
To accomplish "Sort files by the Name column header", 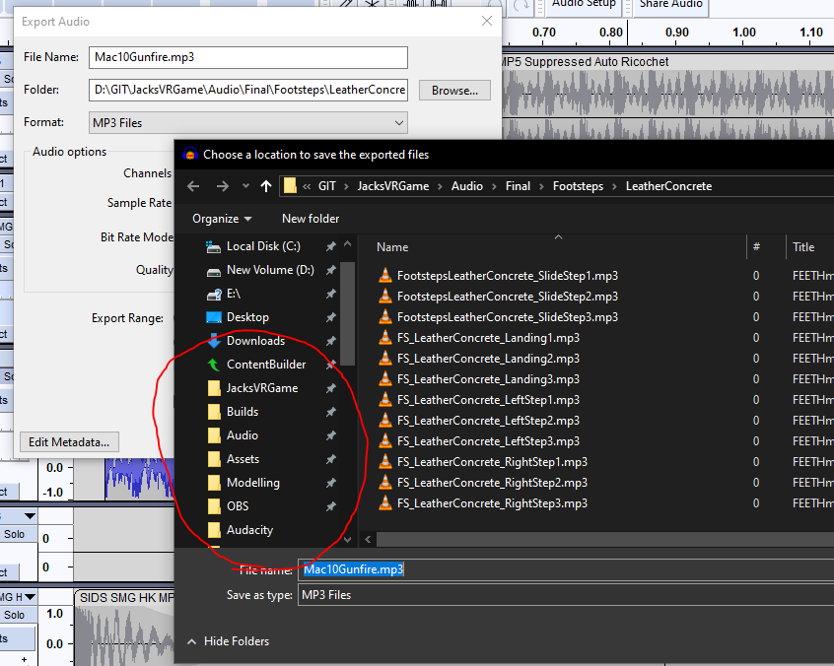I will [x=392, y=247].
